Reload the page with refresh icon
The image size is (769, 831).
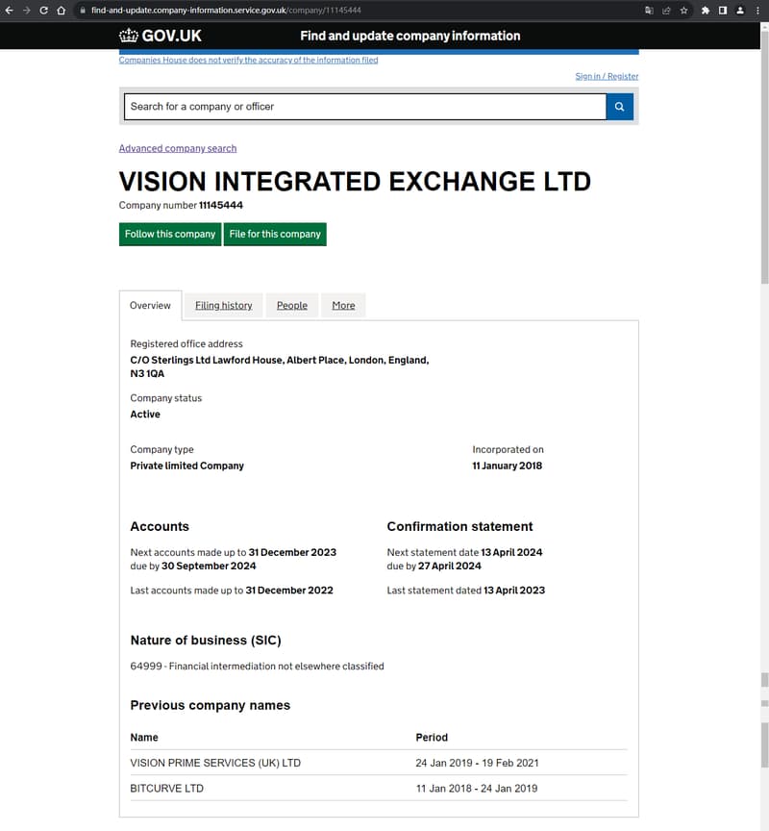[x=44, y=10]
